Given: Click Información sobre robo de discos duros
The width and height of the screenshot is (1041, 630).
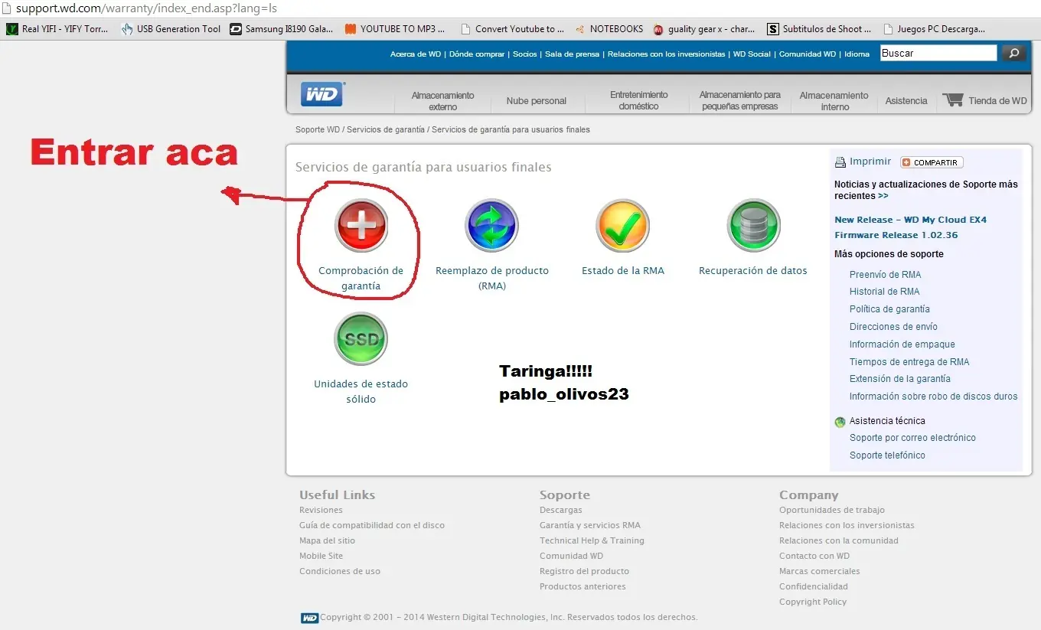Looking at the screenshot, I should pyautogui.click(x=934, y=397).
